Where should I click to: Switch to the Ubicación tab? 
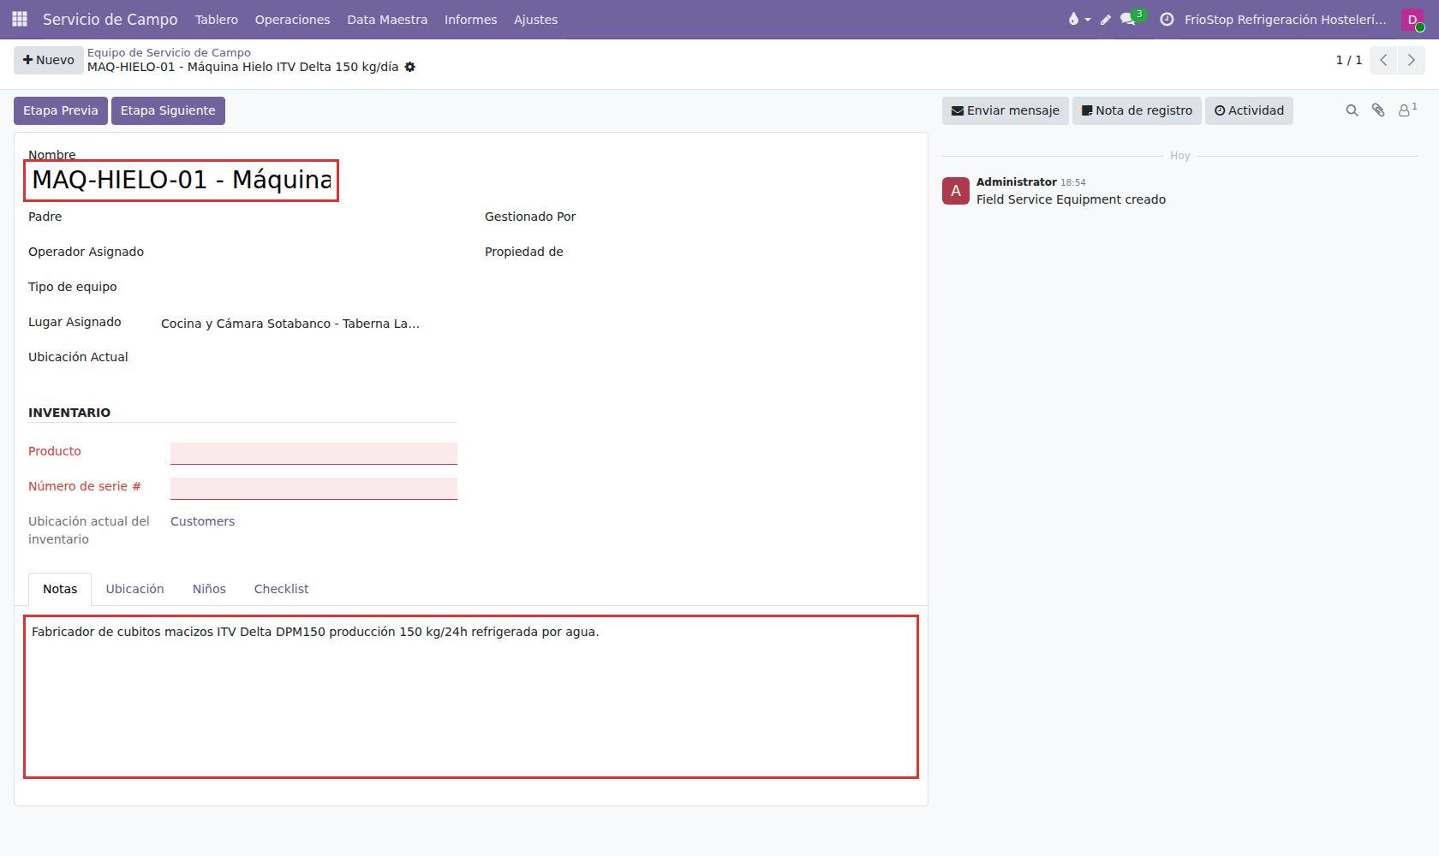tap(134, 589)
